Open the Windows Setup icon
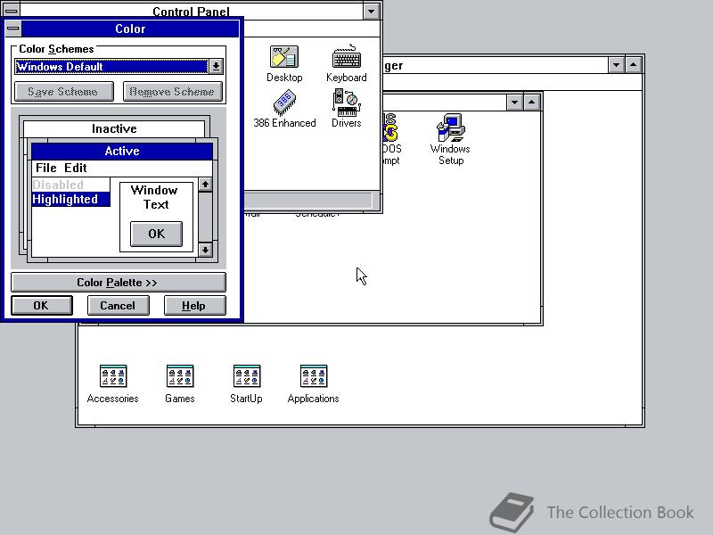Image resolution: width=713 pixels, height=535 pixels. pyautogui.click(x=450, y=139)
